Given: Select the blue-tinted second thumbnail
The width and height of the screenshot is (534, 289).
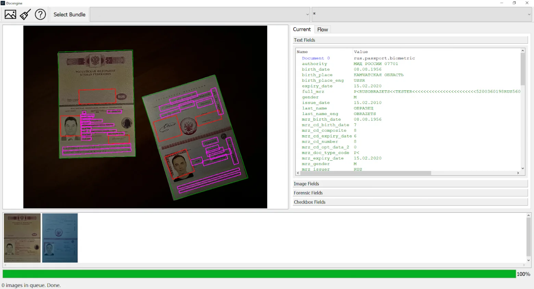Looking at the screenshot, I should (60, 238).
